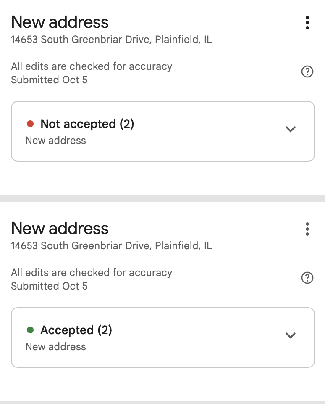
Task: Select the New address heading of the rejected edit
Action: click(x=60, y=22)
